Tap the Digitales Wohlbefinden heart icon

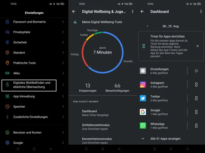(x=7, y=85)
